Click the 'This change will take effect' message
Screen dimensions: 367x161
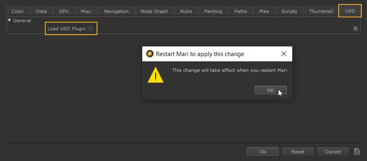(x=230, y=70)
